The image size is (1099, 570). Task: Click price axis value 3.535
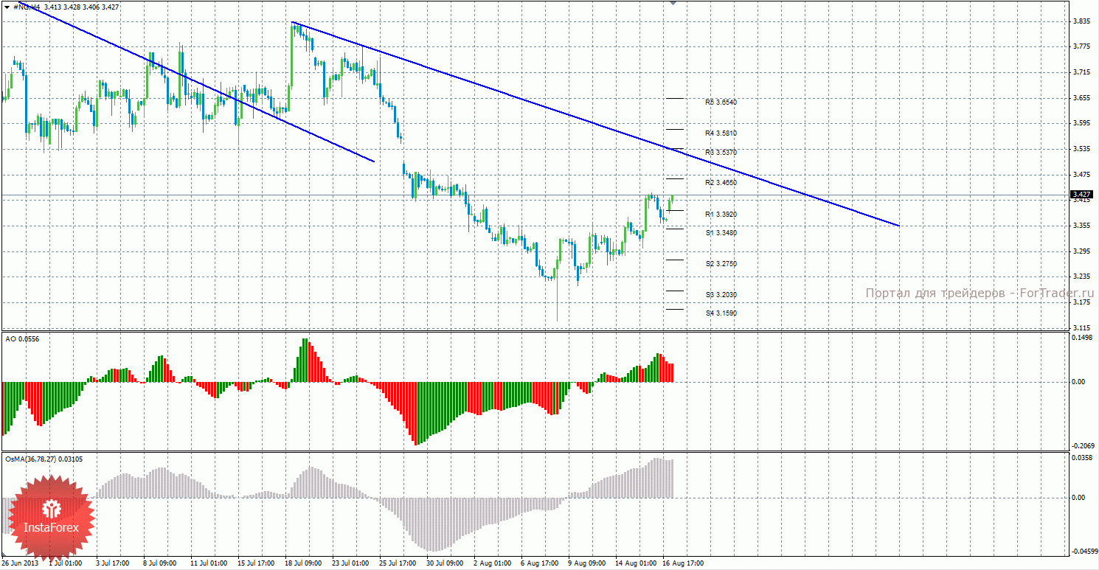pos(1082,149)
